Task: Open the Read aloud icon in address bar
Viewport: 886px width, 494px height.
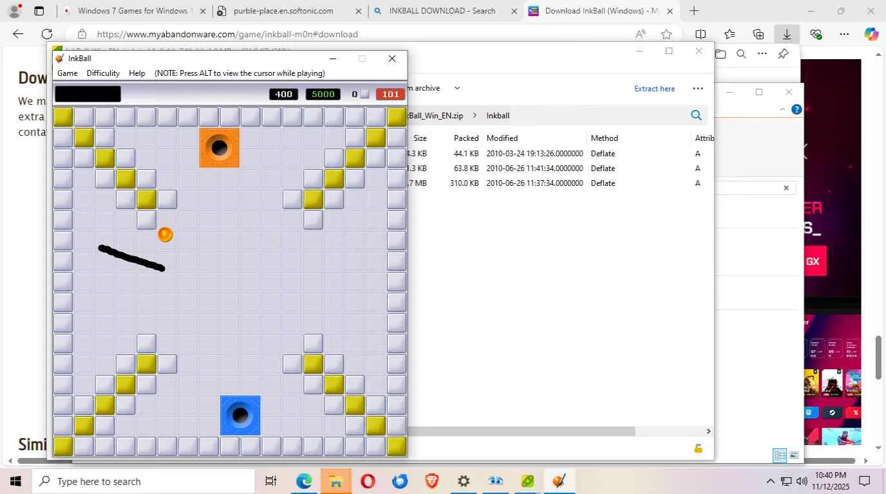Action: (x=640, y=34)
